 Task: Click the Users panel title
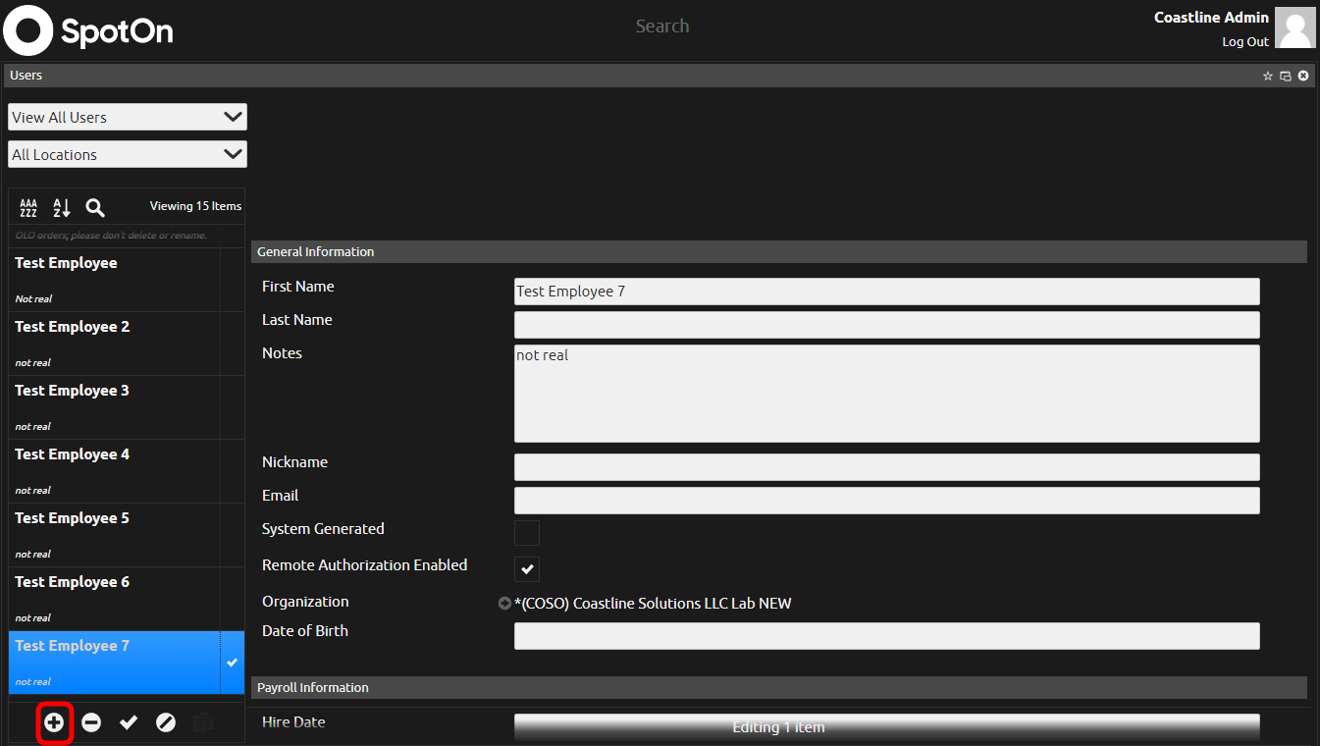[x=26, y=75]
